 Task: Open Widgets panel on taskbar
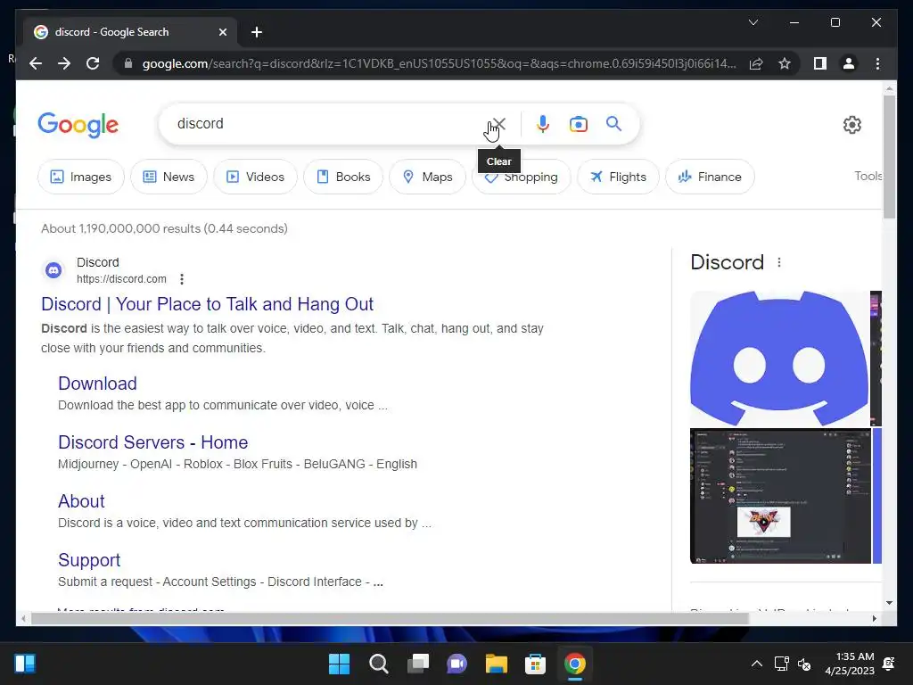tap(24, 664)
